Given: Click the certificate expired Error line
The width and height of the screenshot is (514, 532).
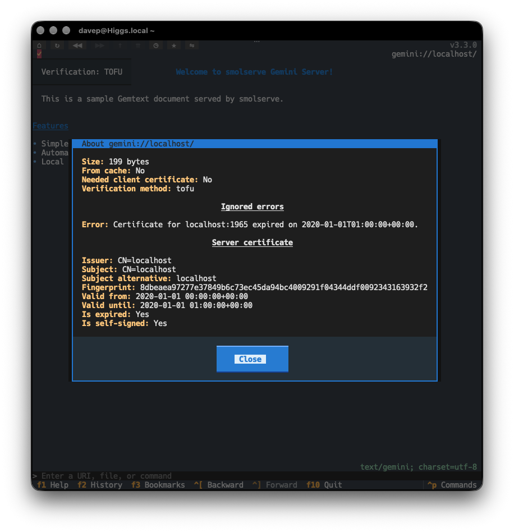Looking at the screenshot, I should (x=250, y=224).
